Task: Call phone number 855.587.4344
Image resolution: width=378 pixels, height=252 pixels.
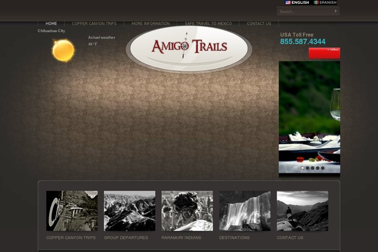Action: [302, 42]
